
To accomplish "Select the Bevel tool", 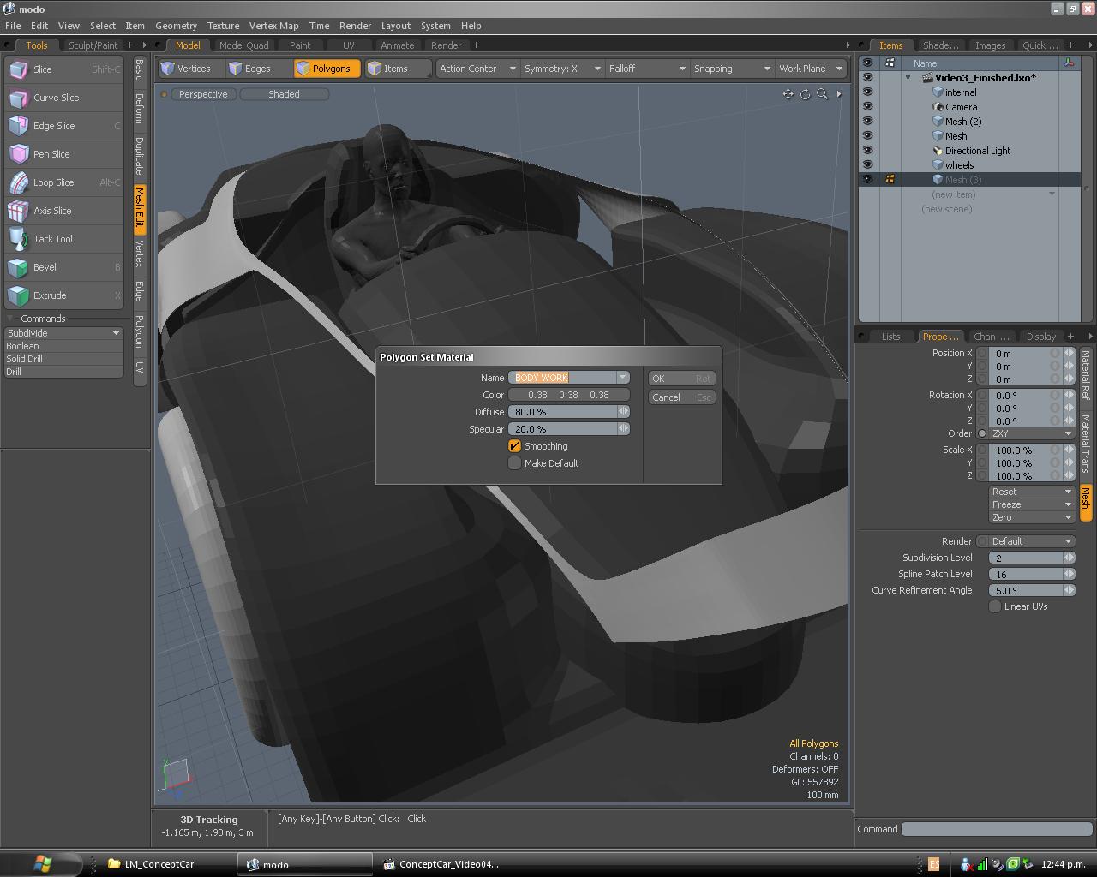I will point(45,267).
